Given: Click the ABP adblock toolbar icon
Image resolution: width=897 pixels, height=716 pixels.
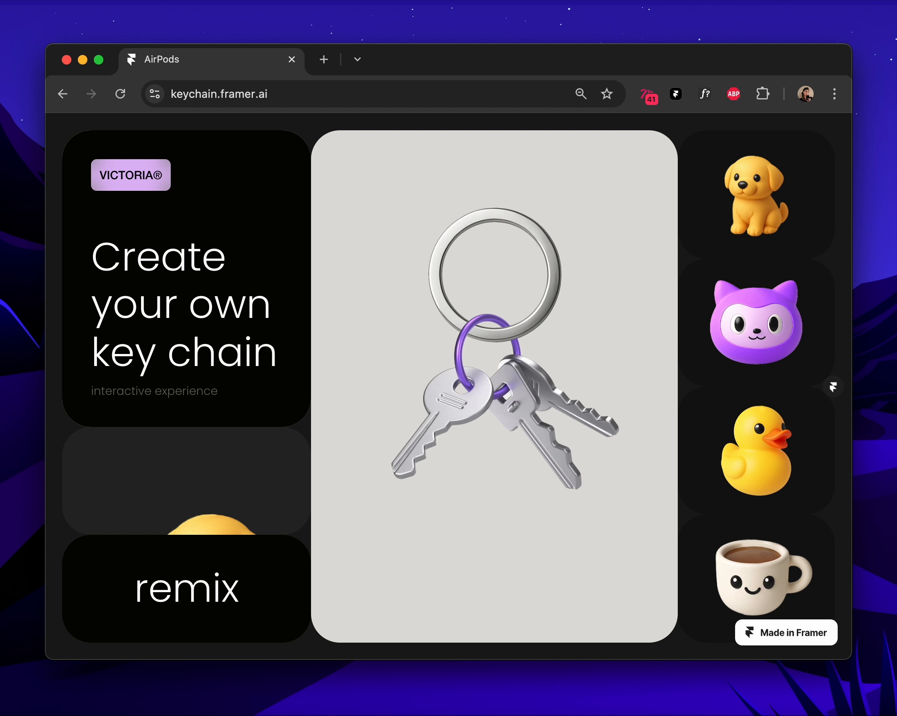Looking at the screenshot, I should coord(733,94).
